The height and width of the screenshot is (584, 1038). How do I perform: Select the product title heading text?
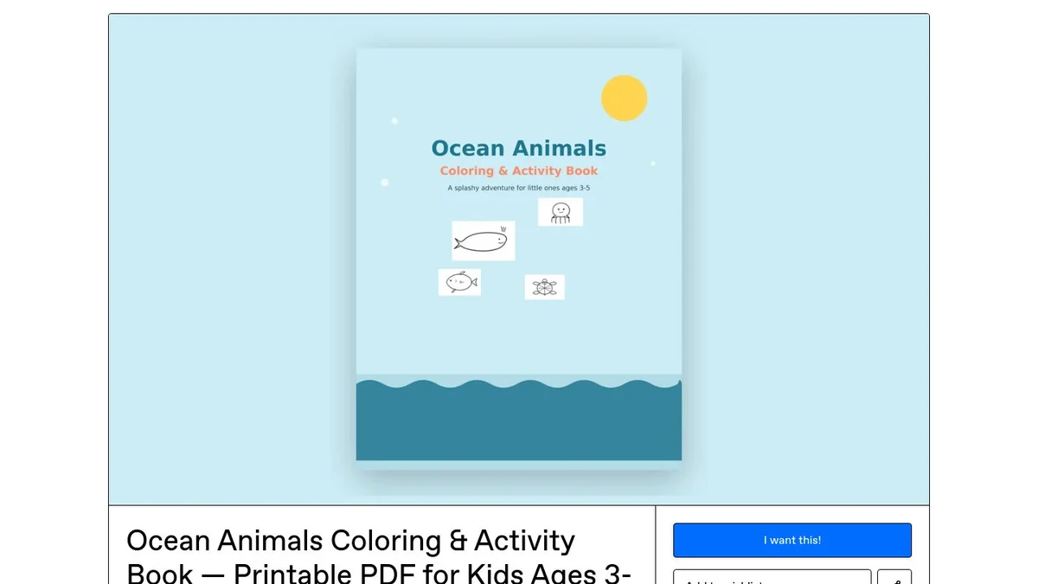[379, 557]
